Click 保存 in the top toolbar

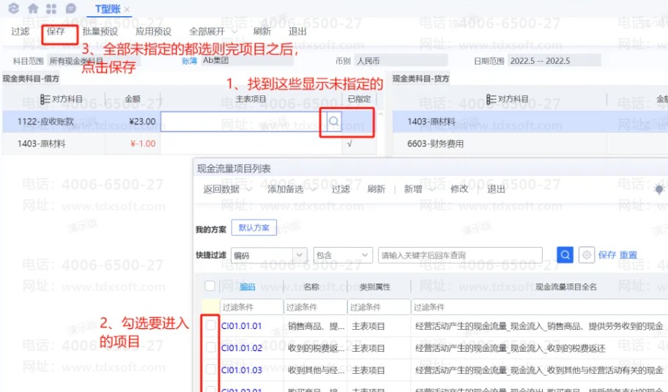click(56, 32)
